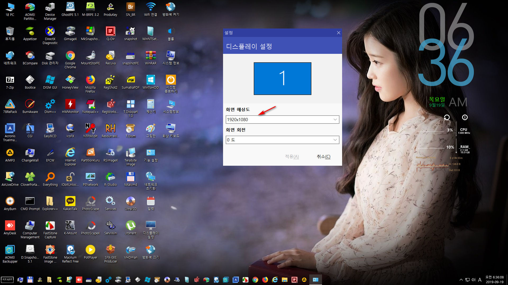The width and height of the screenshot is (508, 285).
Task: Open the DirectX Diagnostic icon
Action: tap(50, 35)
